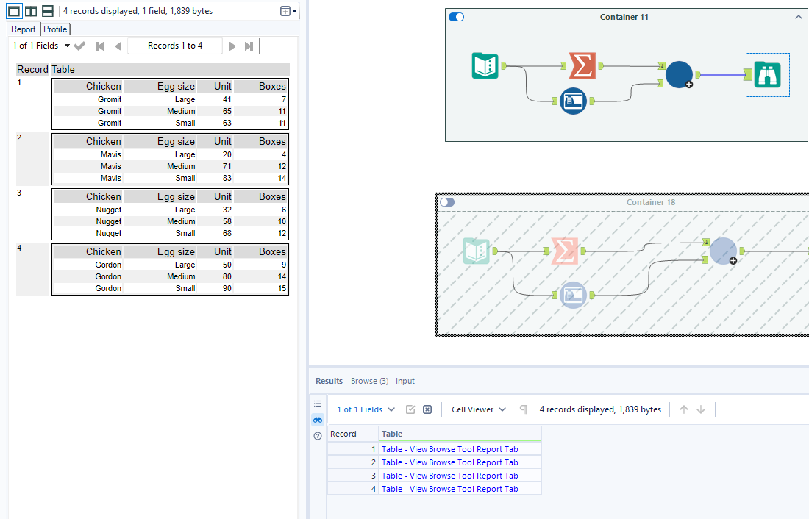Click the Record column header in Results

tap(353, 434)
